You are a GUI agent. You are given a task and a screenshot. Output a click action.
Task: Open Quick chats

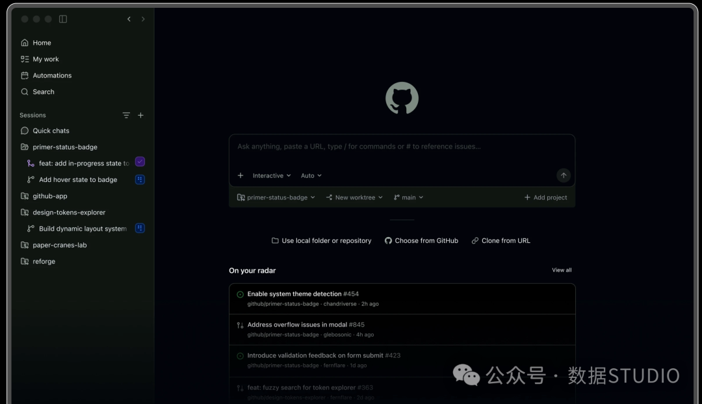click(45, 131)
